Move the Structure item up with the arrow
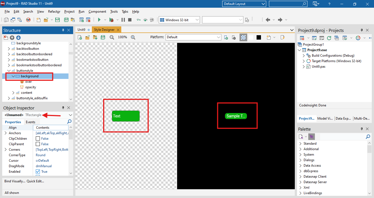 (x=12, y=38)
